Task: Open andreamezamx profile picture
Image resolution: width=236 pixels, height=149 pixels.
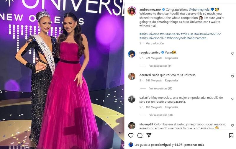Action: (132, 11)
